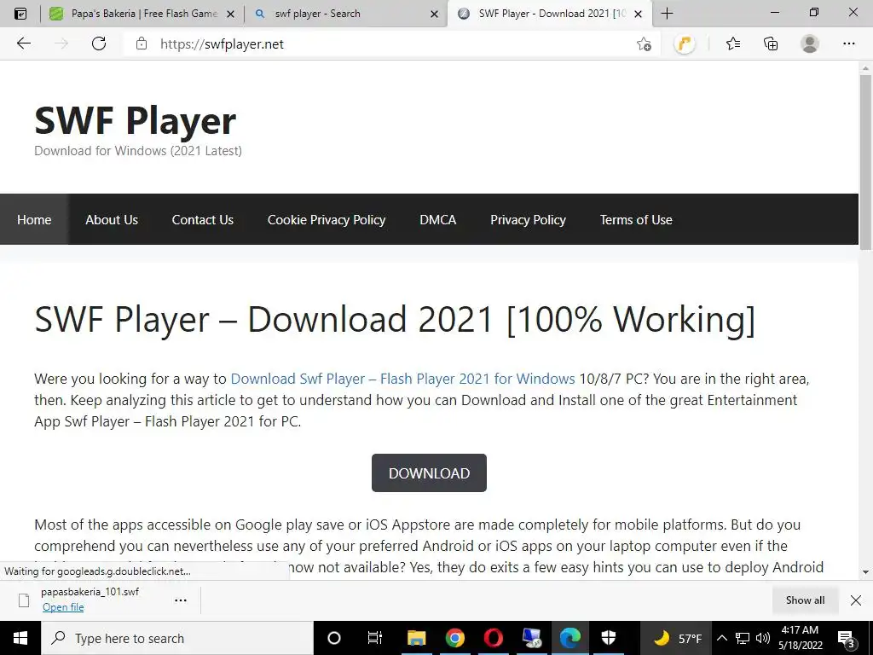Follow Download Swf Player – Flash Player link
The image size is (873, 655).
coord(402,379)
